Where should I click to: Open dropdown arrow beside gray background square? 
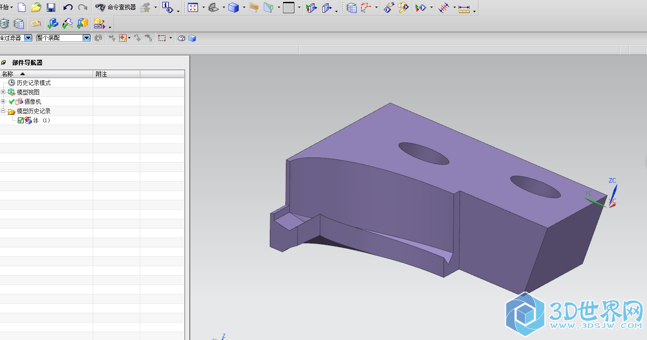(x=299, y=8)
